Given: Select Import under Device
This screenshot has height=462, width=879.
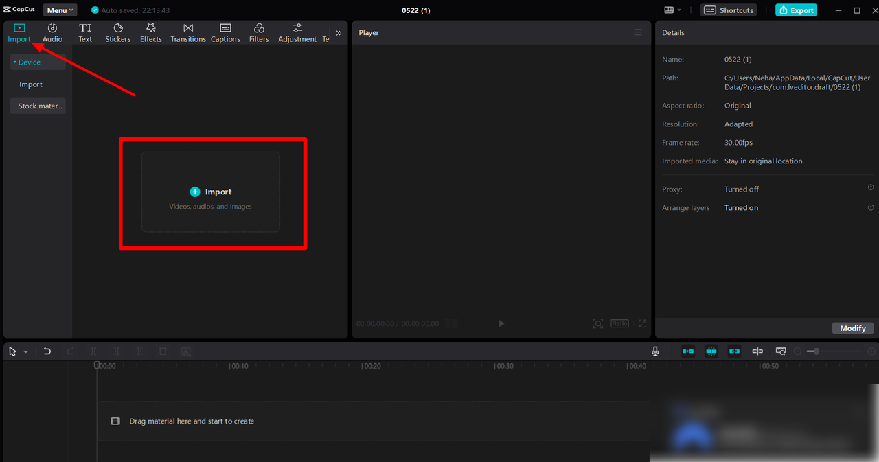Looking at the screenshot, I should click(x=31, y=84).
